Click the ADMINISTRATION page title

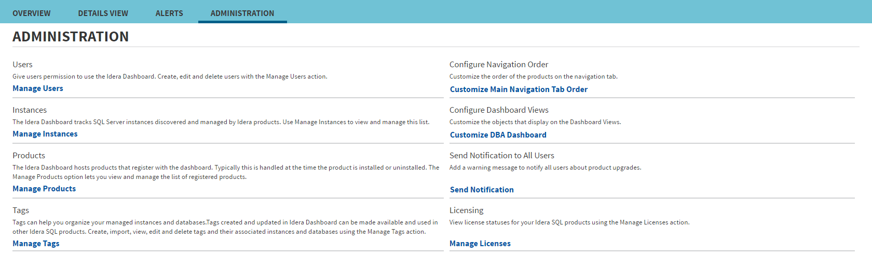pyautogui.click(x=71, y=37)
